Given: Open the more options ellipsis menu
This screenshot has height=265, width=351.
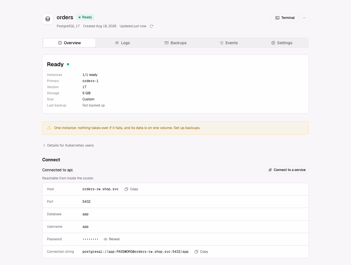Looking at the screenshot, I should [x=304, y=18].
